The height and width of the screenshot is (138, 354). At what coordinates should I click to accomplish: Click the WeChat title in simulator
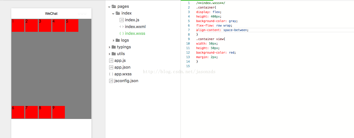point(51,14)
